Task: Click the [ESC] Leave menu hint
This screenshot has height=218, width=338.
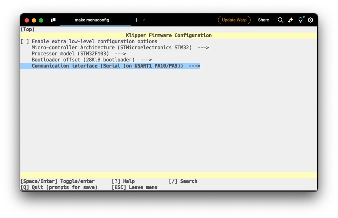Action: pyautogui.click(x=135, y=187)
